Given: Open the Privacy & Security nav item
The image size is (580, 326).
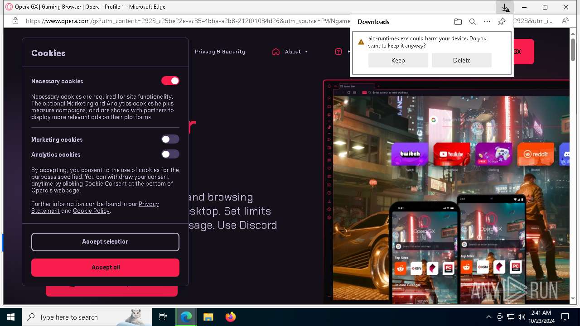Looking at the screenshot, I should (x=220, y=52).
